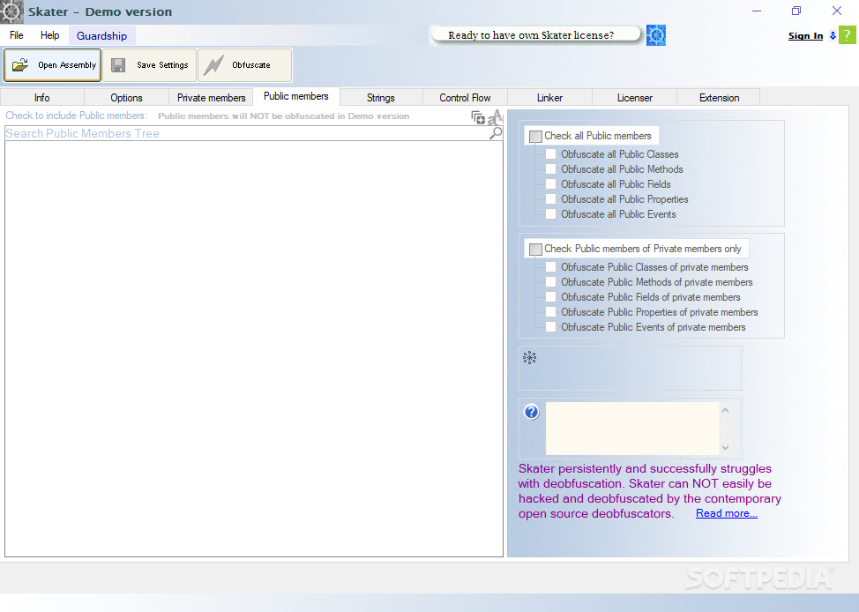
Task: Open the Guardship menu
Action: pyautogui.click(x=102, y=35)
